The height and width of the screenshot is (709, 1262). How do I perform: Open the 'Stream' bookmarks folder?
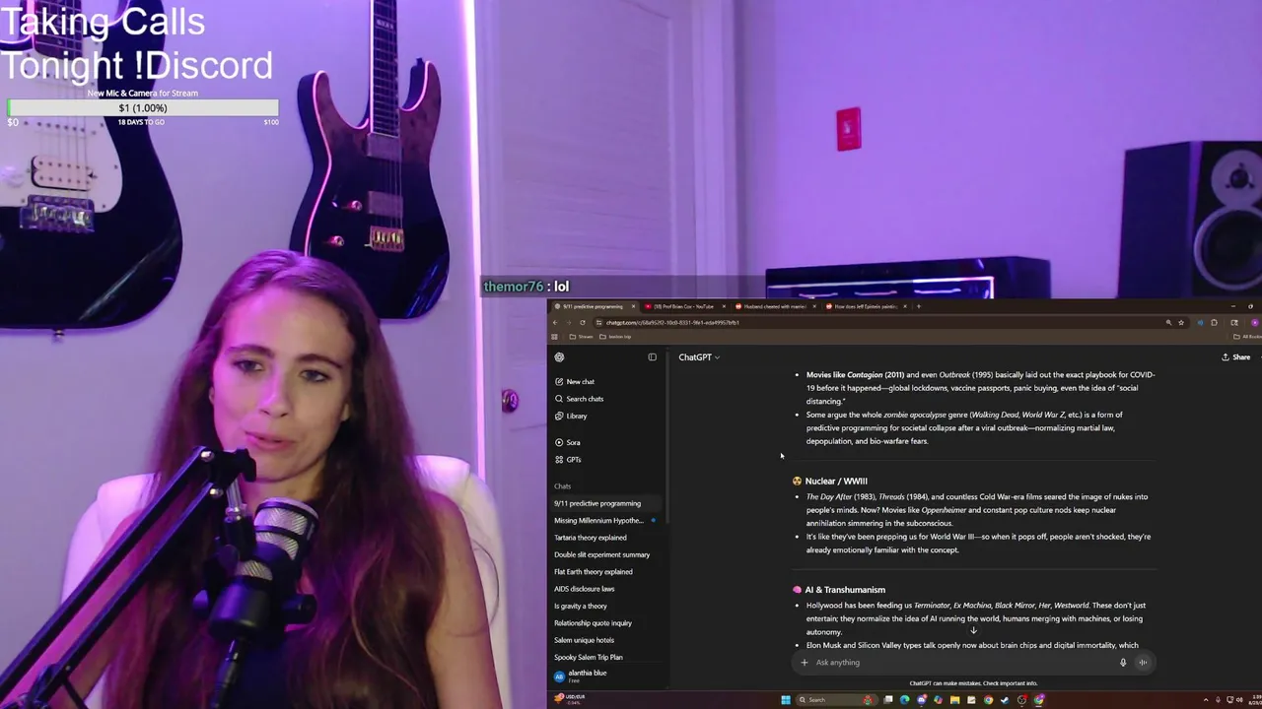click(x=581, y=337)
